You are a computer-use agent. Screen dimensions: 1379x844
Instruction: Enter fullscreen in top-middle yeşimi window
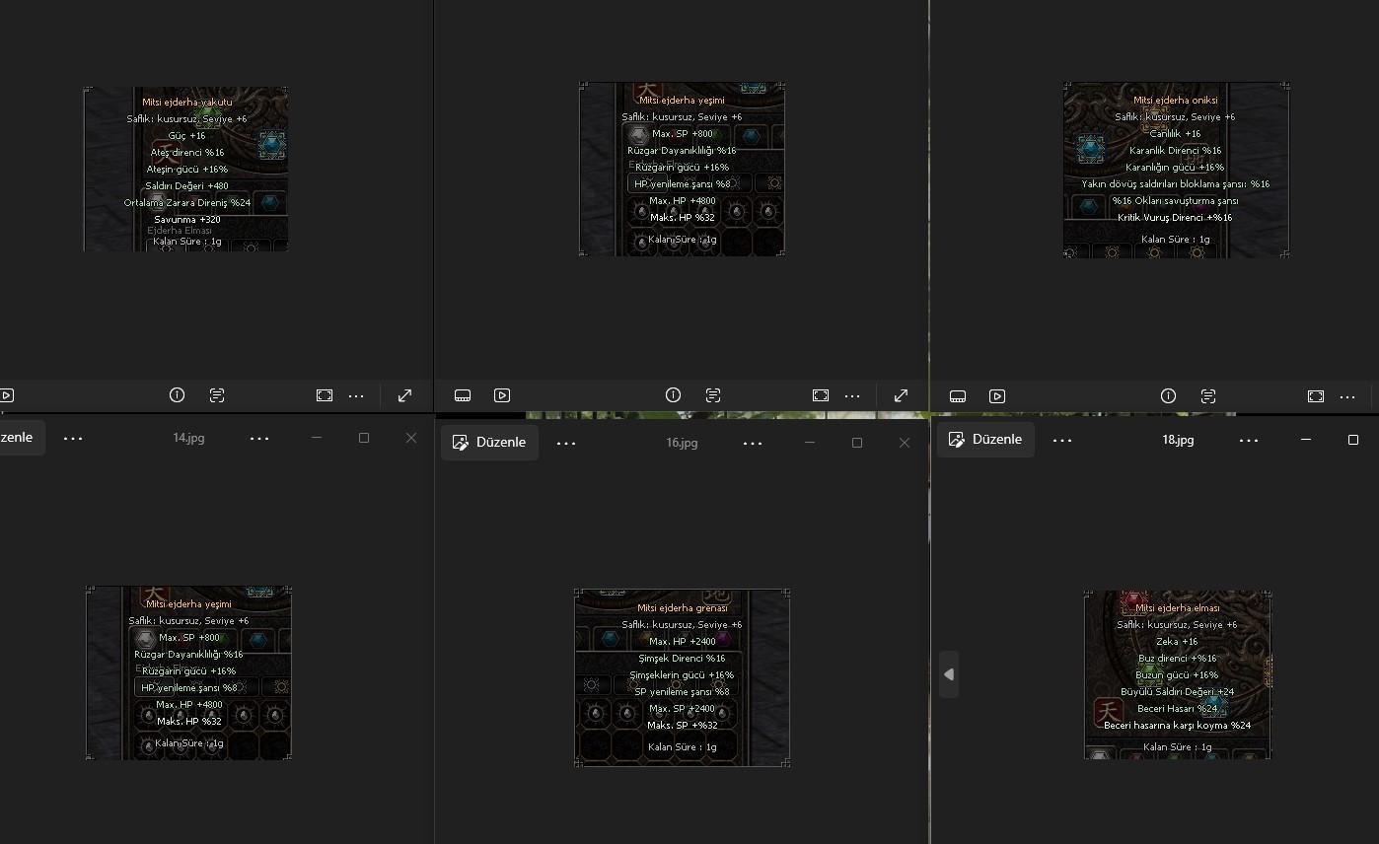pyautogui.click(x=901, y=395)
